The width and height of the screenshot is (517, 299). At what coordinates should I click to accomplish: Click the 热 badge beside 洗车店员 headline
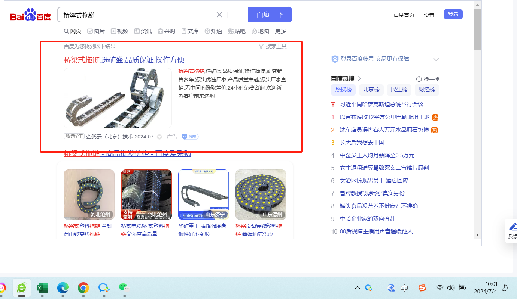[435, 130]
